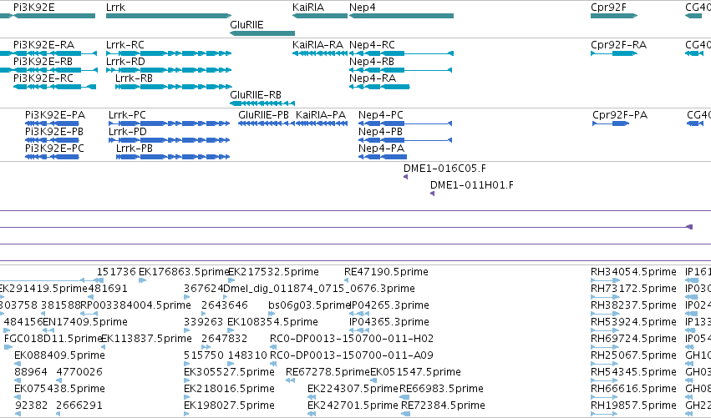Select EST EK198027.5prime
This screenshot has width=711, height=418.
(187, 414)
